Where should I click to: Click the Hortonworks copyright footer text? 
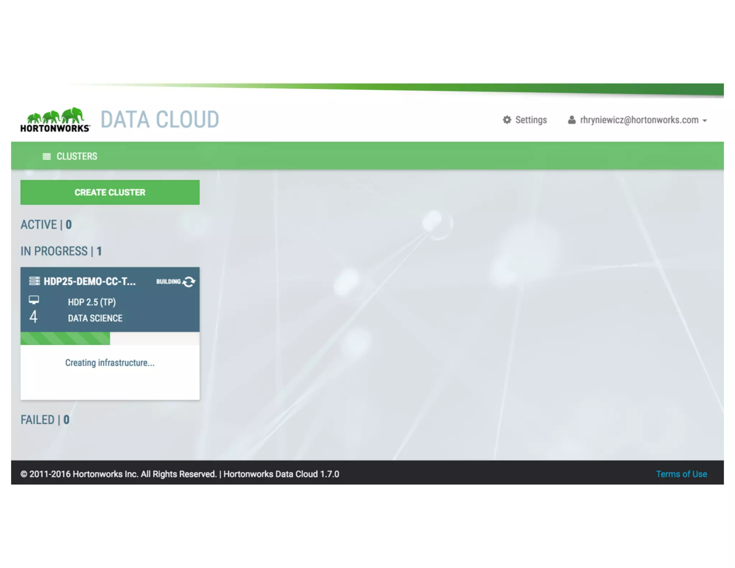(180, 474)
